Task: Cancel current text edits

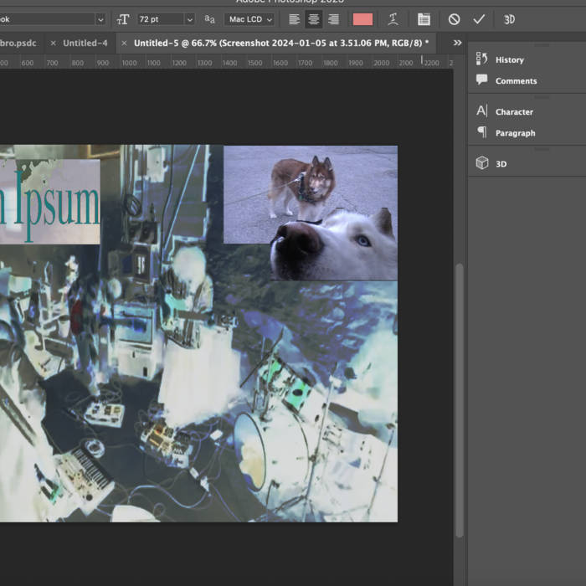Action: point(454,19)
